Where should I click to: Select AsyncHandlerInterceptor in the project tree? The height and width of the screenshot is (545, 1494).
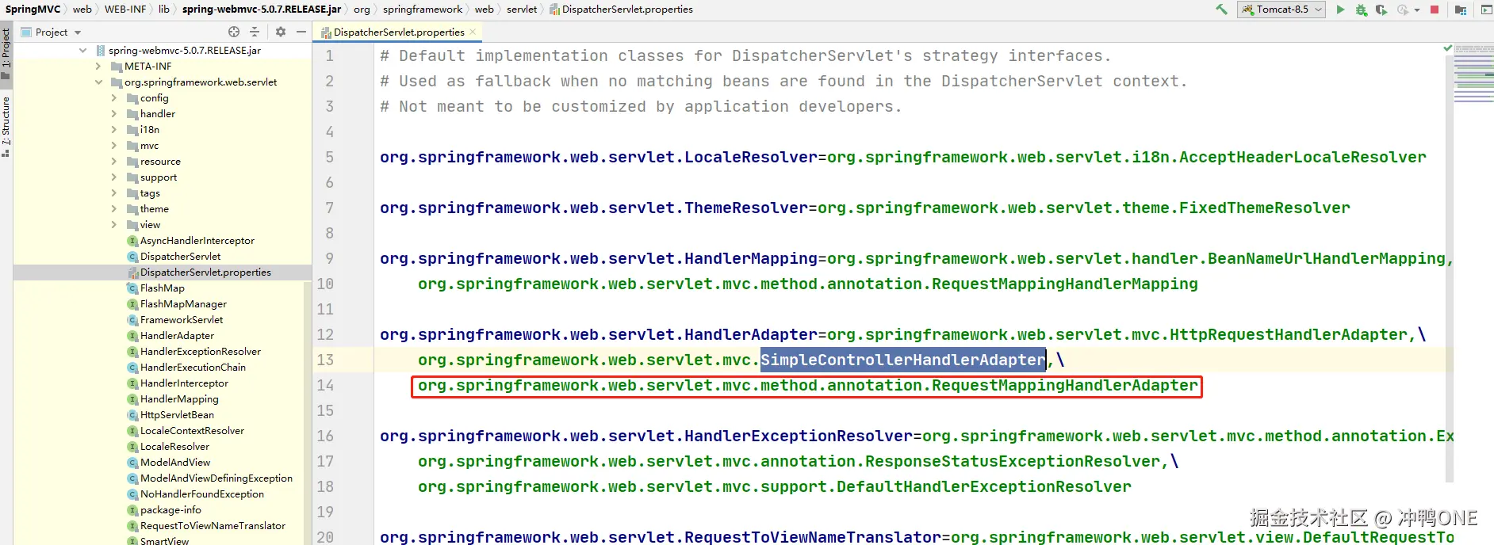[197, 241]
